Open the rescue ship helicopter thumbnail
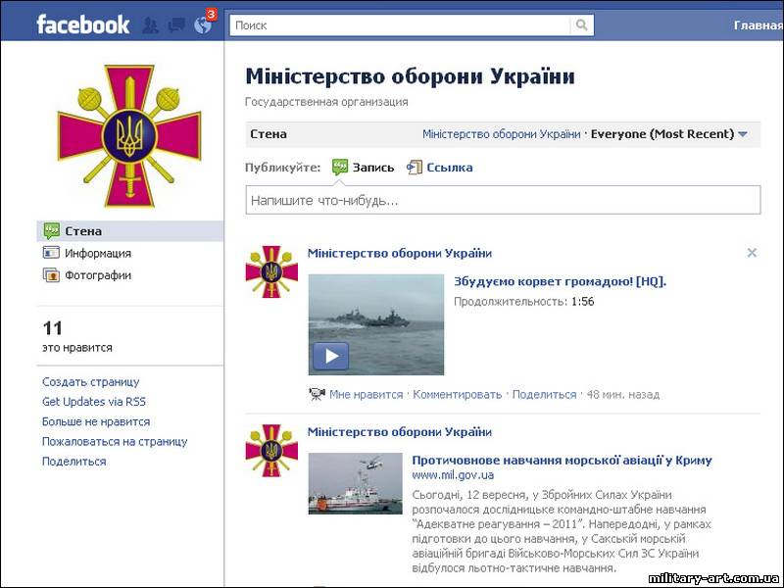This screenshot has width=784, height=588. 355,483
